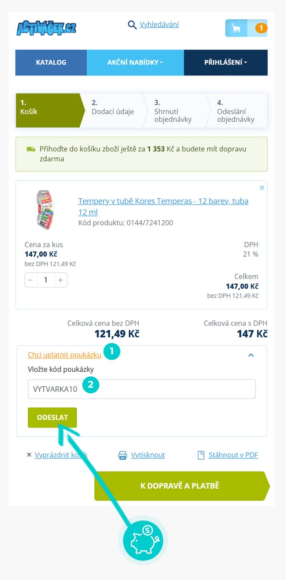
Task: Open the Katalog menu
Action: [x=51, y=62]
